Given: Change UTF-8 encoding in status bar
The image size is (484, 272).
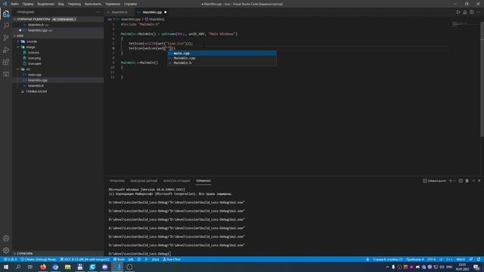Looking at the screenshot, I should point(431,259).
